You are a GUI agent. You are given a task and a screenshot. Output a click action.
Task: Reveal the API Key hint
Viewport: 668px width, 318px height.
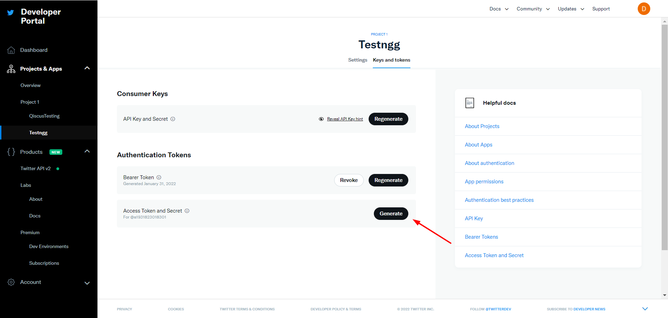(345, 119)
